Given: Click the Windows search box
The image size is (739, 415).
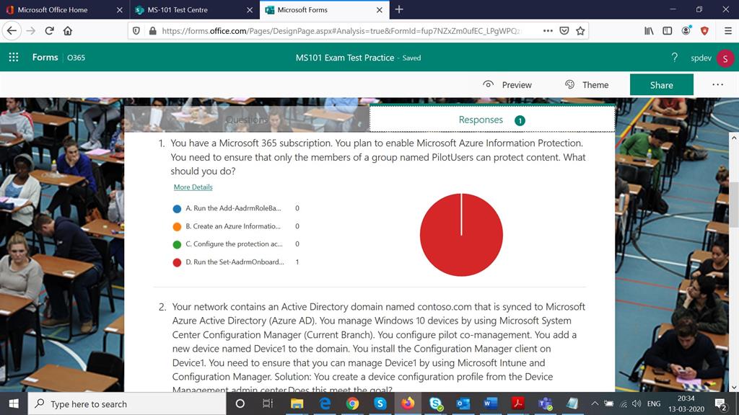Looking at the screenshot, I should pyautogui.click(x=127, y=403).
